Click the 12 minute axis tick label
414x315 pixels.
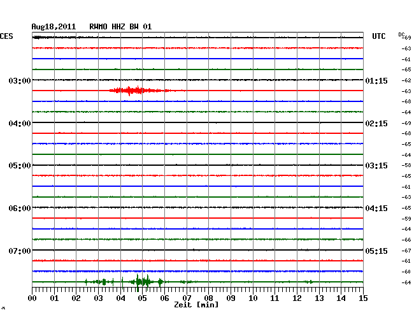pos(297,298)
